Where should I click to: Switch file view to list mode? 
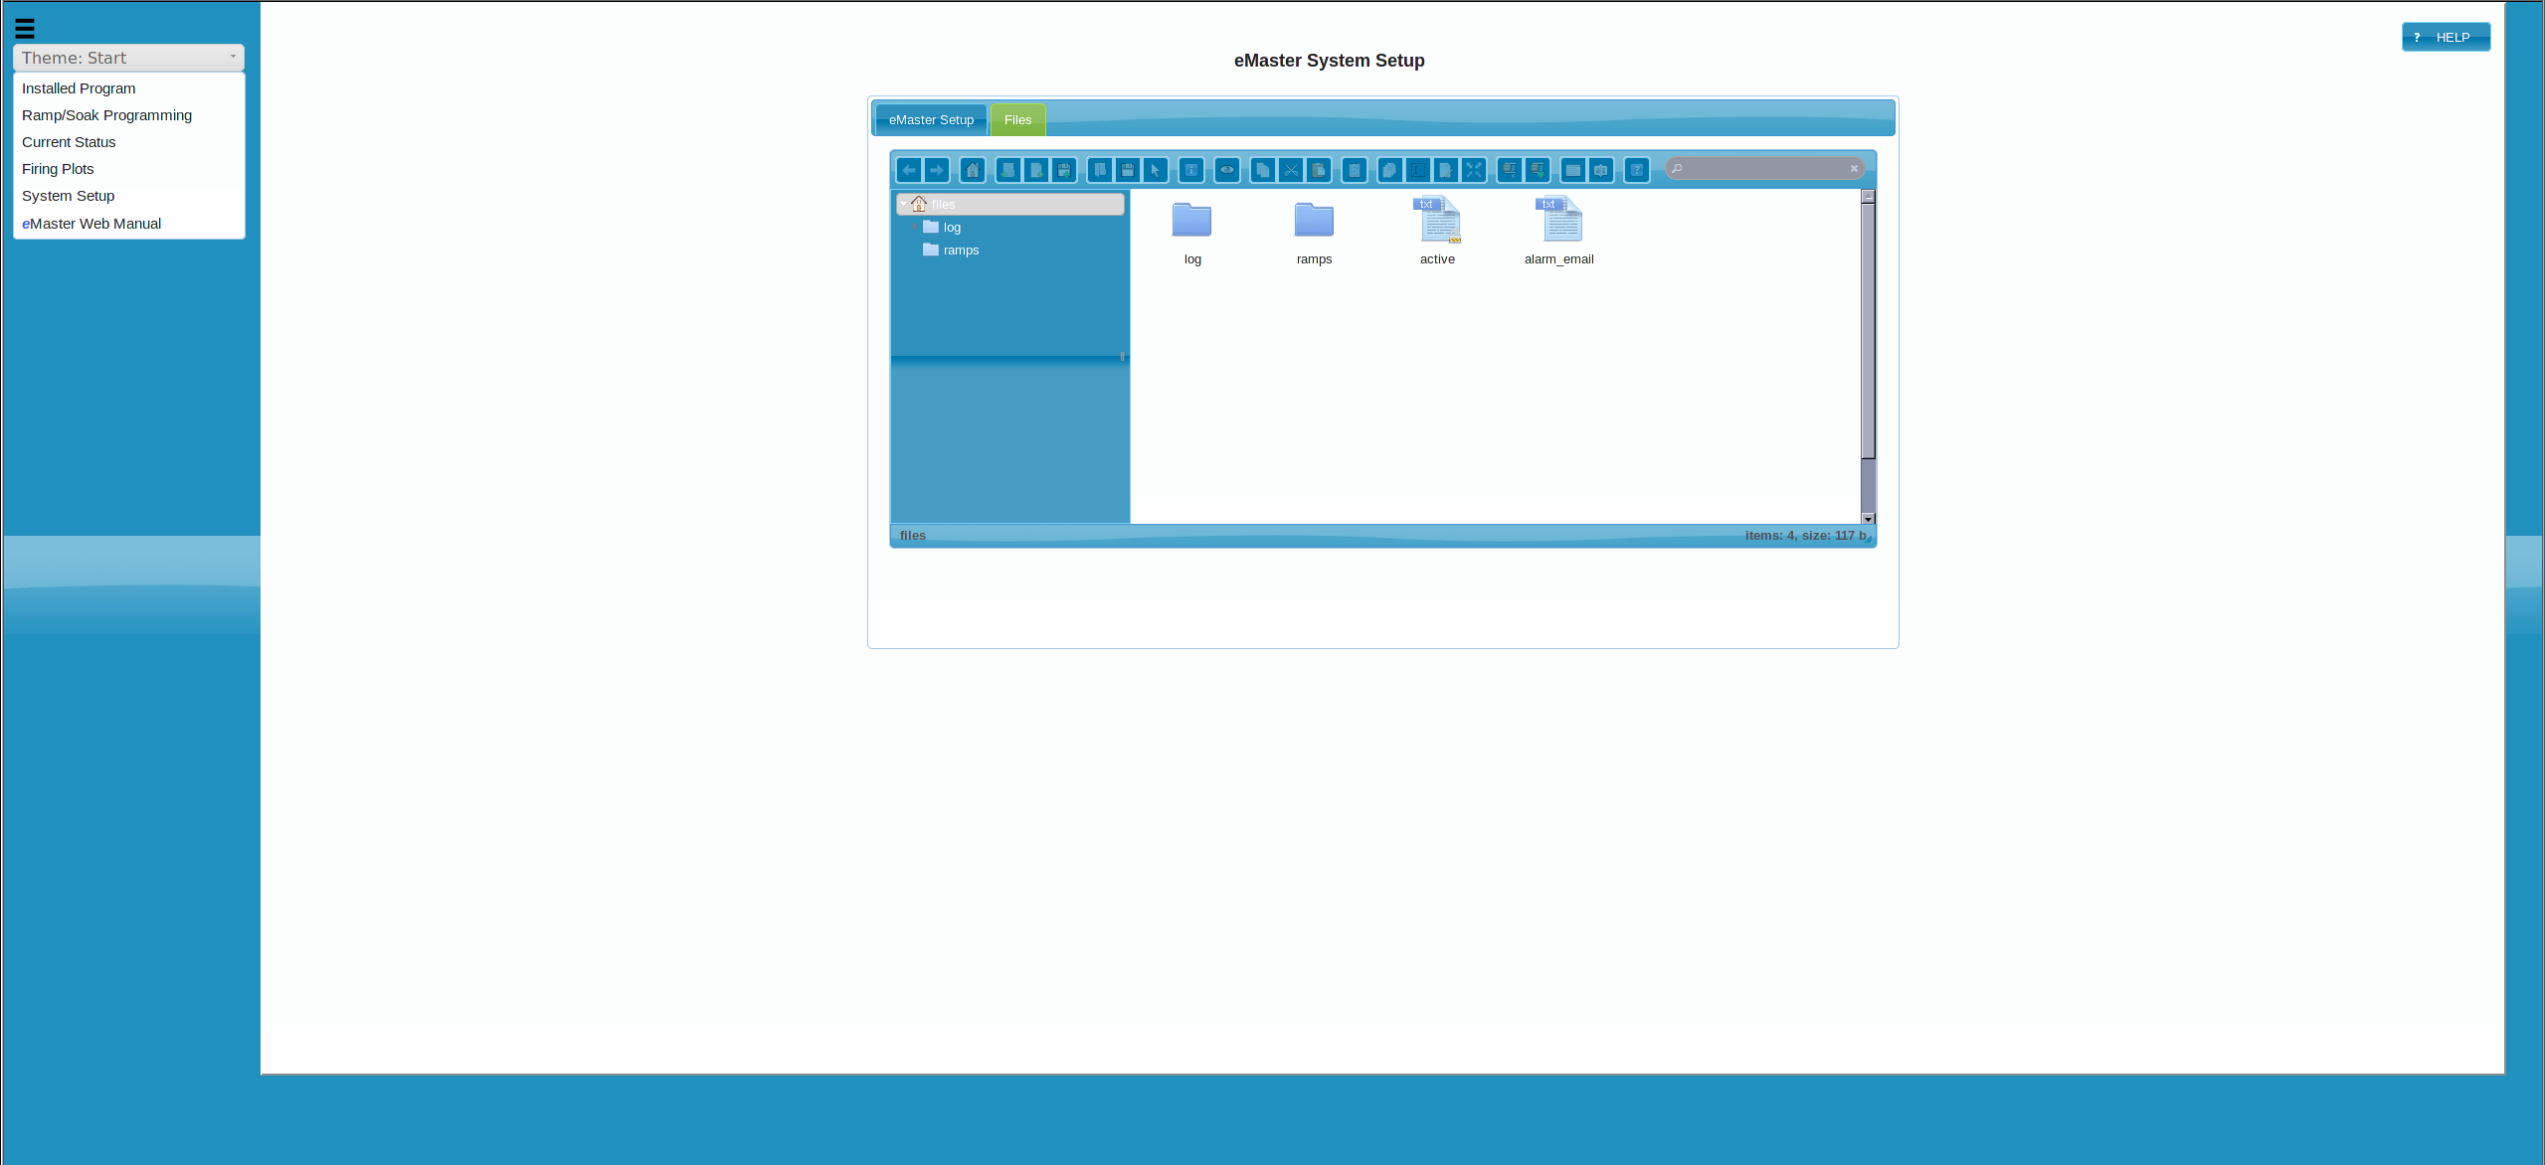tap(1571, 170)
